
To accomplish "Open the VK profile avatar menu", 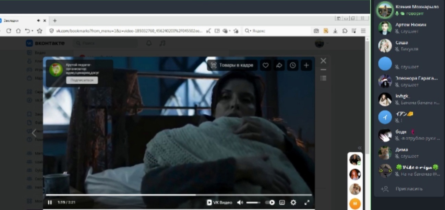I will click(x=321, y=43).
